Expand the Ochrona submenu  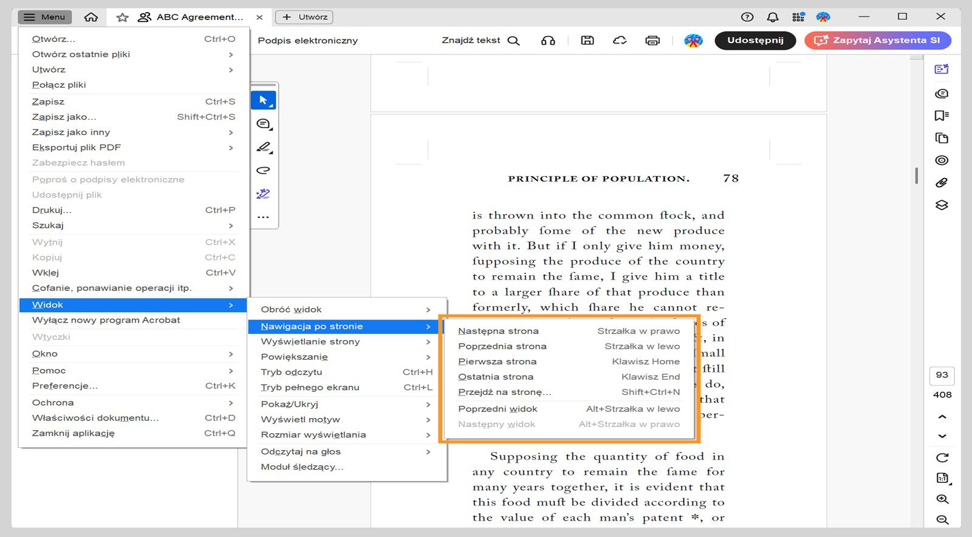pos(133,403)
